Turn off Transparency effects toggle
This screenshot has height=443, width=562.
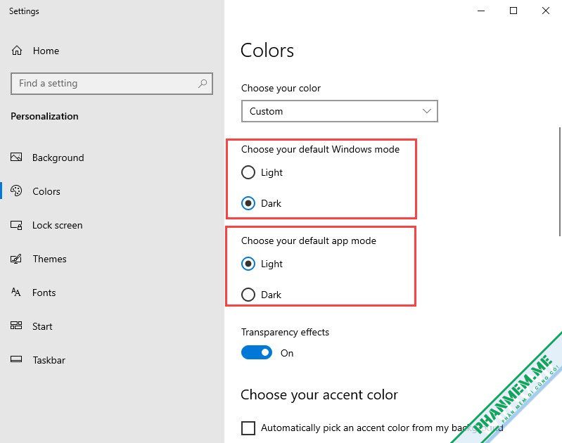[x=257, y=352]
